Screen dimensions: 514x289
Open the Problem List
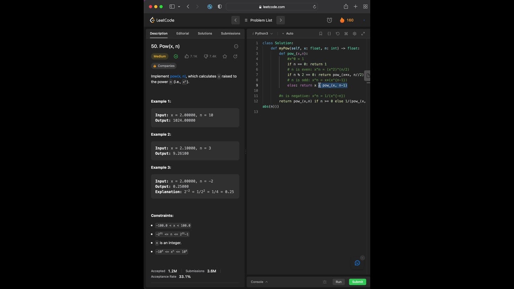point(258,20)
